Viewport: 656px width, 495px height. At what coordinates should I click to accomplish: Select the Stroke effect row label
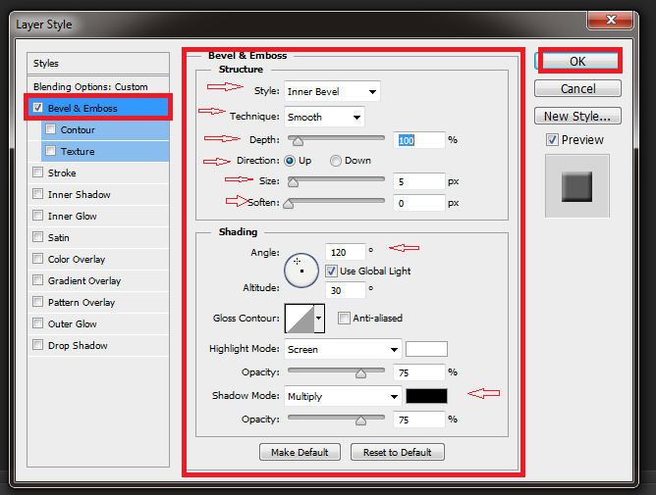(x=62, y=173)
